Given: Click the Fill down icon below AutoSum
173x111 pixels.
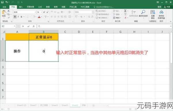Looking at the screenshot, I should point(125,14).
